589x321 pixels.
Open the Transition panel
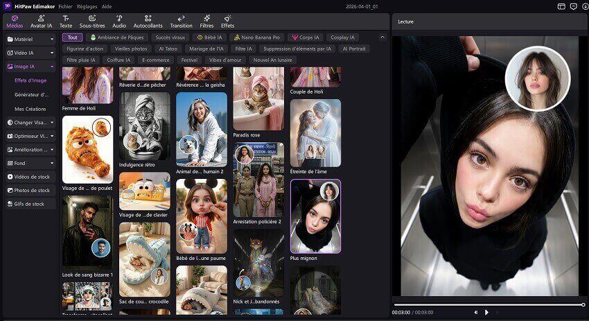181,21
